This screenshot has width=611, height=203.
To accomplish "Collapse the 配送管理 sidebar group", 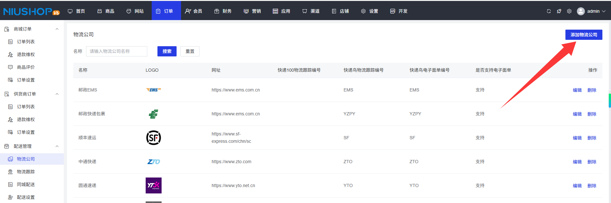I will [x=57, y=146].
